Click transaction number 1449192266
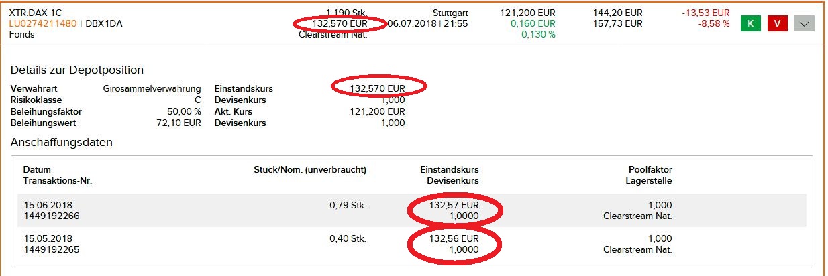 point(51,216)
